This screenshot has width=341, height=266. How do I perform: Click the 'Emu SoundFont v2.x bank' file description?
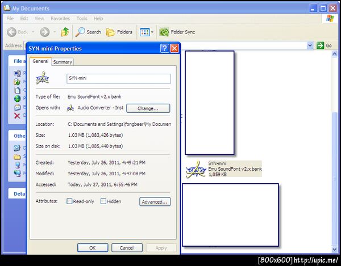tap(235, 169)
